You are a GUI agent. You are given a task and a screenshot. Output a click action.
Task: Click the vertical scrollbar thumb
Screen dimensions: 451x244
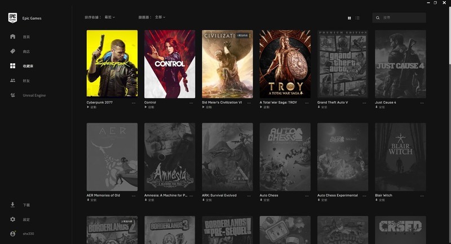pos(450,34)
